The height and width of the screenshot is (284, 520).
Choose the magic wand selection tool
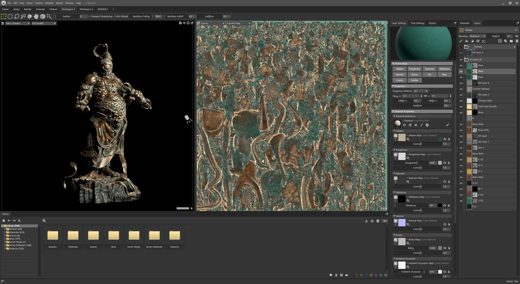tap(49, 16)
